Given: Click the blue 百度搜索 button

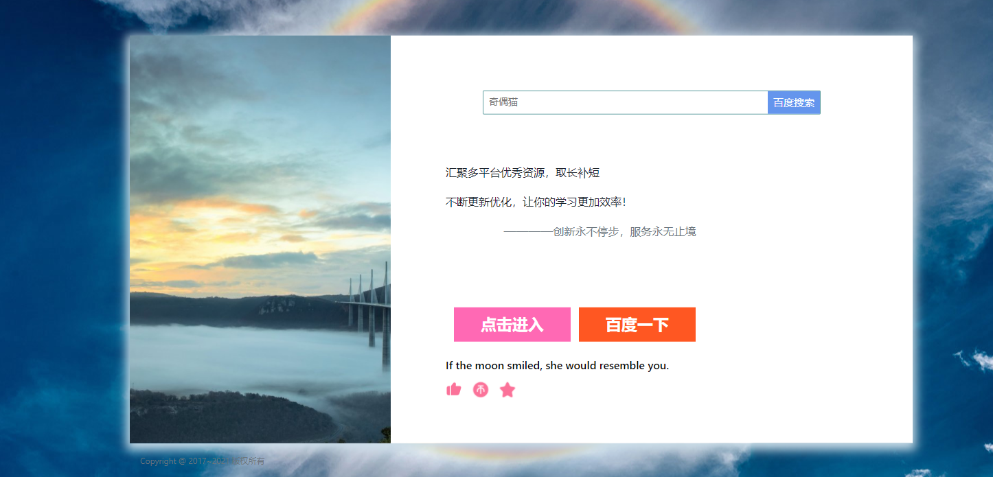Looking at the screenshot, I should pos(794,102).
